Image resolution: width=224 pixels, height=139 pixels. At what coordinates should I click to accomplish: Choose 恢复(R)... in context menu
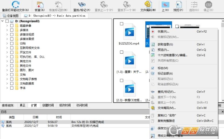[184, 32]
